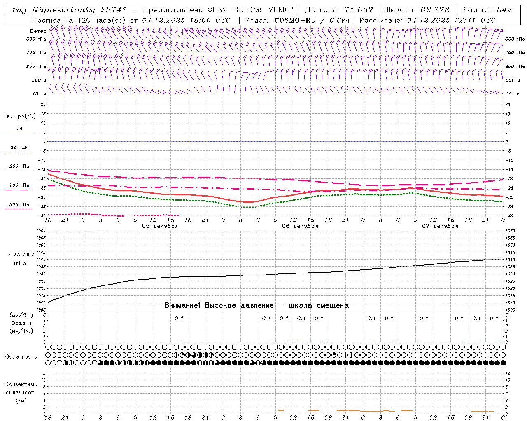
Task: Click the '05 декабря' date label
Action: (x=160, y=226)
